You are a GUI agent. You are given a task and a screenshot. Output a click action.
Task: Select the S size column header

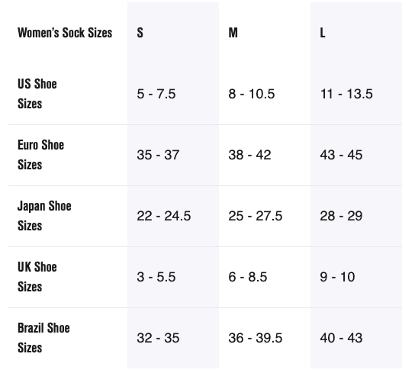click(140, 33)
